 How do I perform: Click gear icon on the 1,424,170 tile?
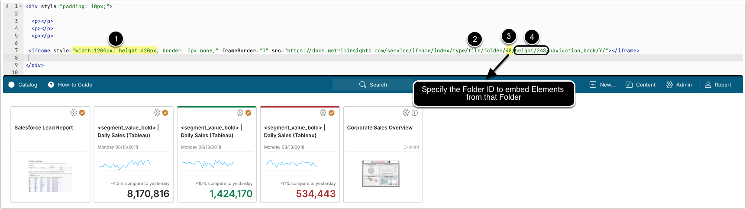click(x=240, y=113)
